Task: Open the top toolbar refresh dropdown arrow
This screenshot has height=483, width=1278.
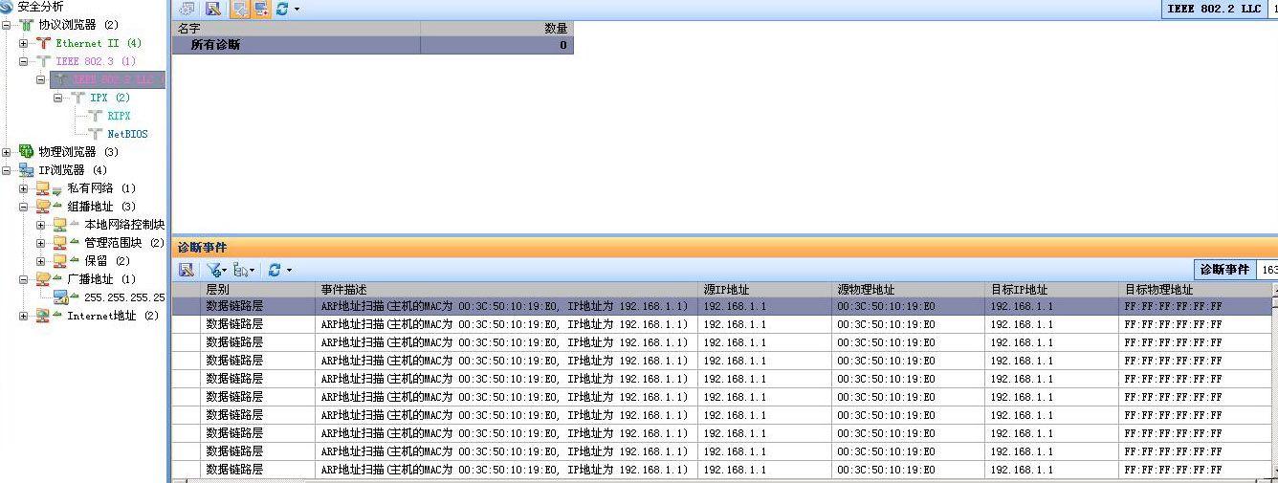Action: (x=297, y=10)
